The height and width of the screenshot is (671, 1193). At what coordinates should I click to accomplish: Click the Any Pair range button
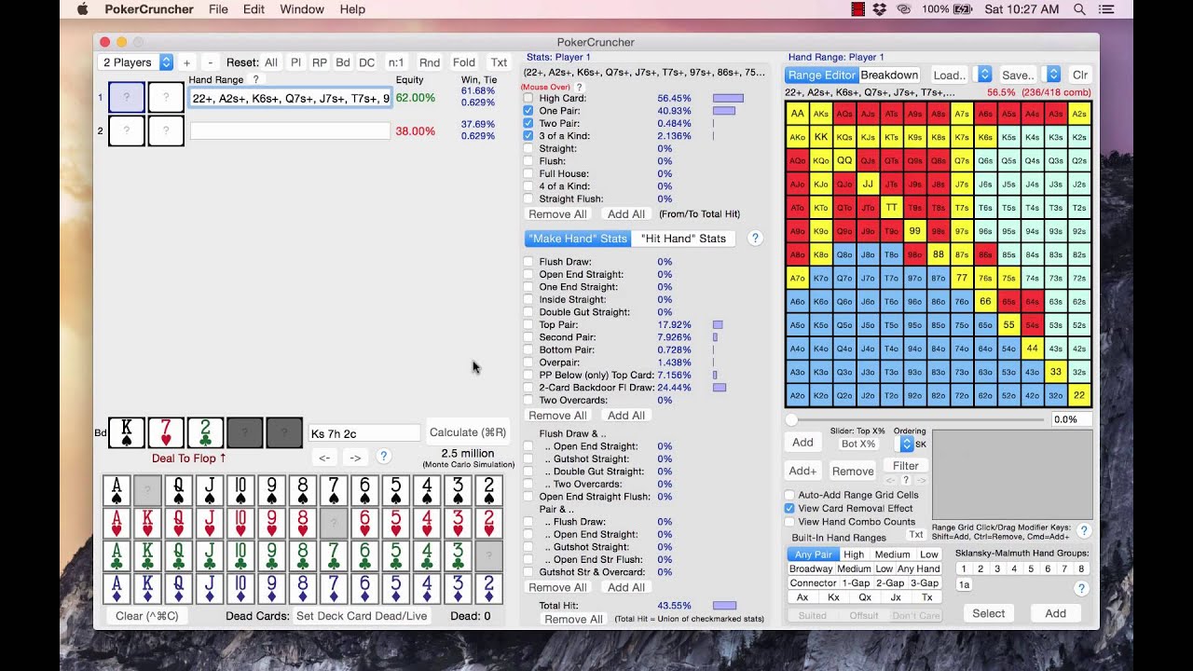(814, 555)
